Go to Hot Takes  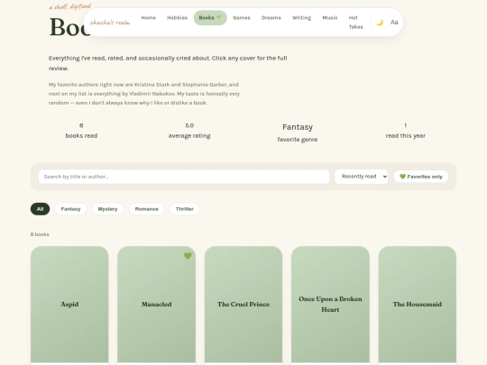[355, 23]
